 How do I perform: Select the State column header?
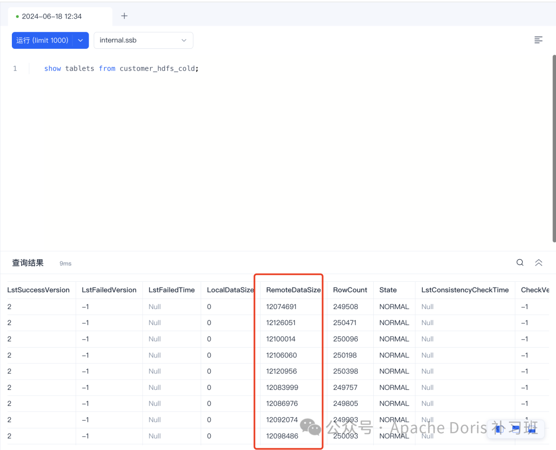click(388, 290)
